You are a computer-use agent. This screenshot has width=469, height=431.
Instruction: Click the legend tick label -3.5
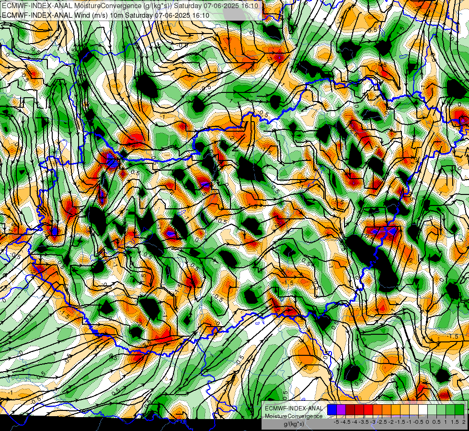click(x=364, y=422)
